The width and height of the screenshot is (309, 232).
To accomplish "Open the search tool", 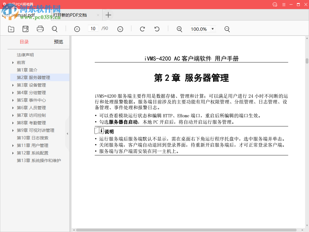I will tap(54, 29).
